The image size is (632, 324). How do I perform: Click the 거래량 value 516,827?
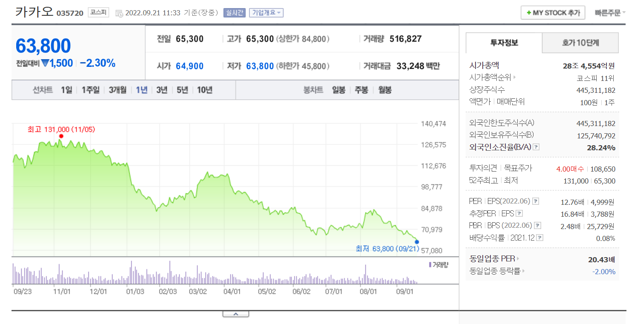pyautogui.click(x=406, y=39)
